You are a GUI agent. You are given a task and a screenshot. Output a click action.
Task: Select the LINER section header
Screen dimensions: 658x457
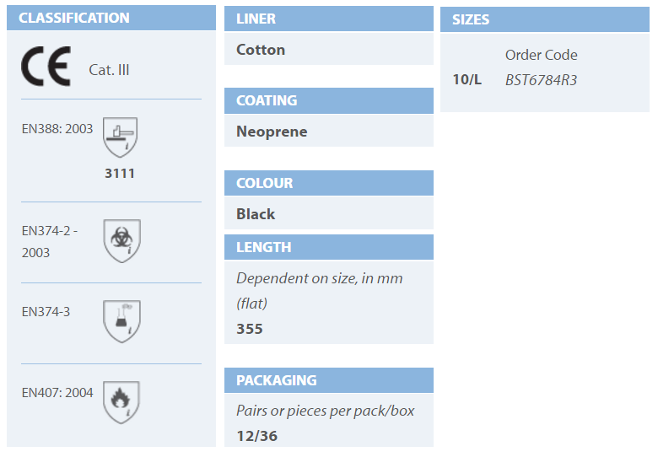point(256,19)
